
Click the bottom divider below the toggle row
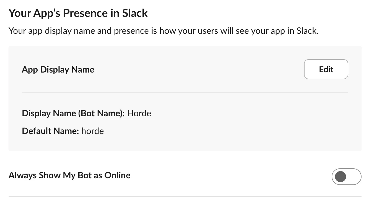[x=185, y=196]
